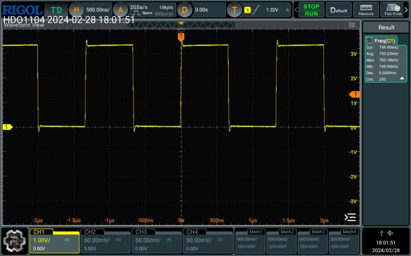
Task: Collapse the Freq(C1) measurement details arrow
Action: pos(402,79)
